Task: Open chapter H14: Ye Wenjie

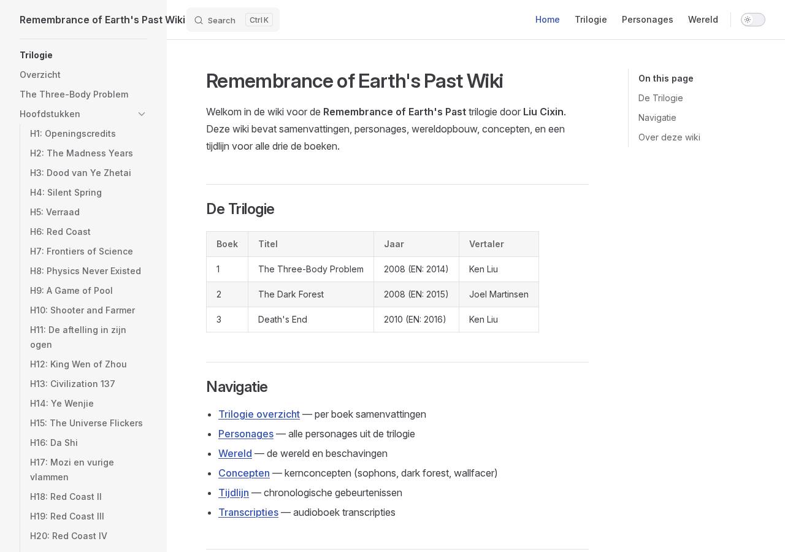Action: pyautogui.click(x=62, y=404)
